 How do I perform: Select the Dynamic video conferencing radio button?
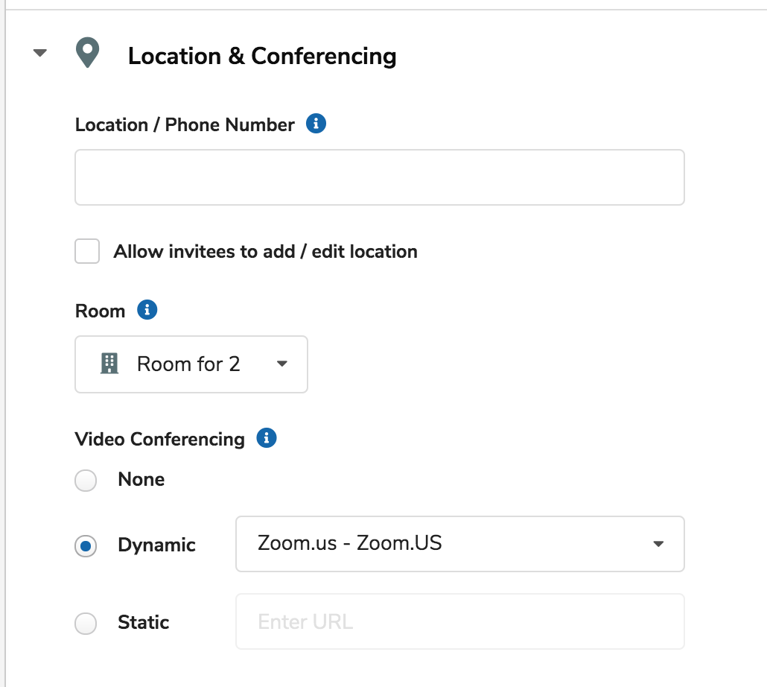(86, 546)
